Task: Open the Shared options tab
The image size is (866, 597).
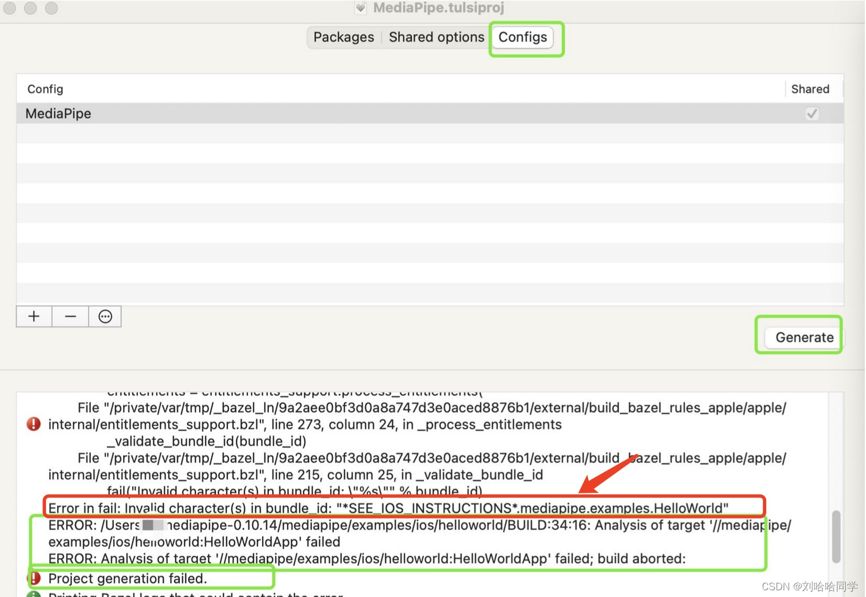Action: pyautogui.click(x=436, y=37)
